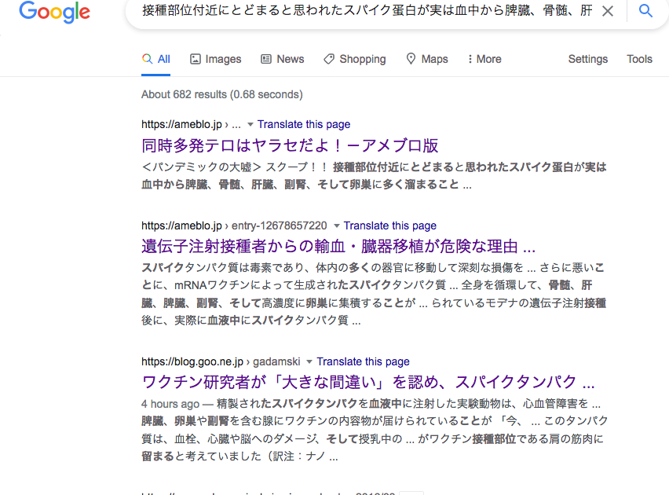Click the snippet text dated 4 hours ago
669x495 pixels.
tap(375, 430)
